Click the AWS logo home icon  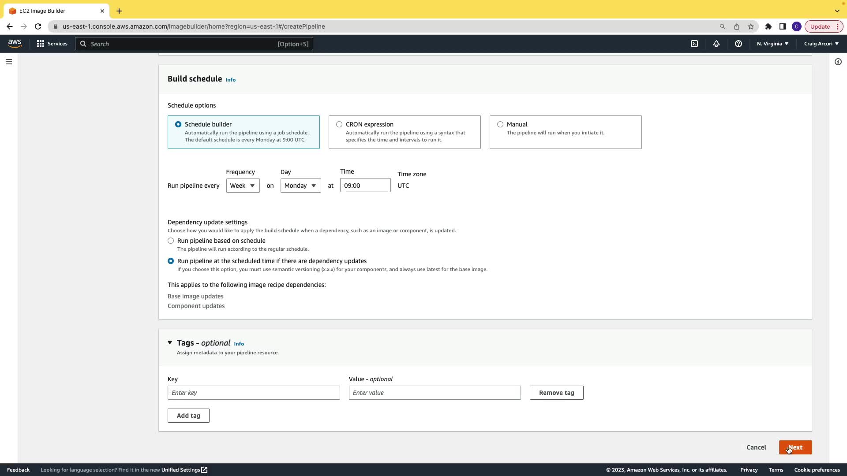15,43
